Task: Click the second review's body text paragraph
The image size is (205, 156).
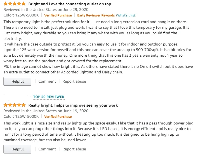Action: click(x=98, y=131)
